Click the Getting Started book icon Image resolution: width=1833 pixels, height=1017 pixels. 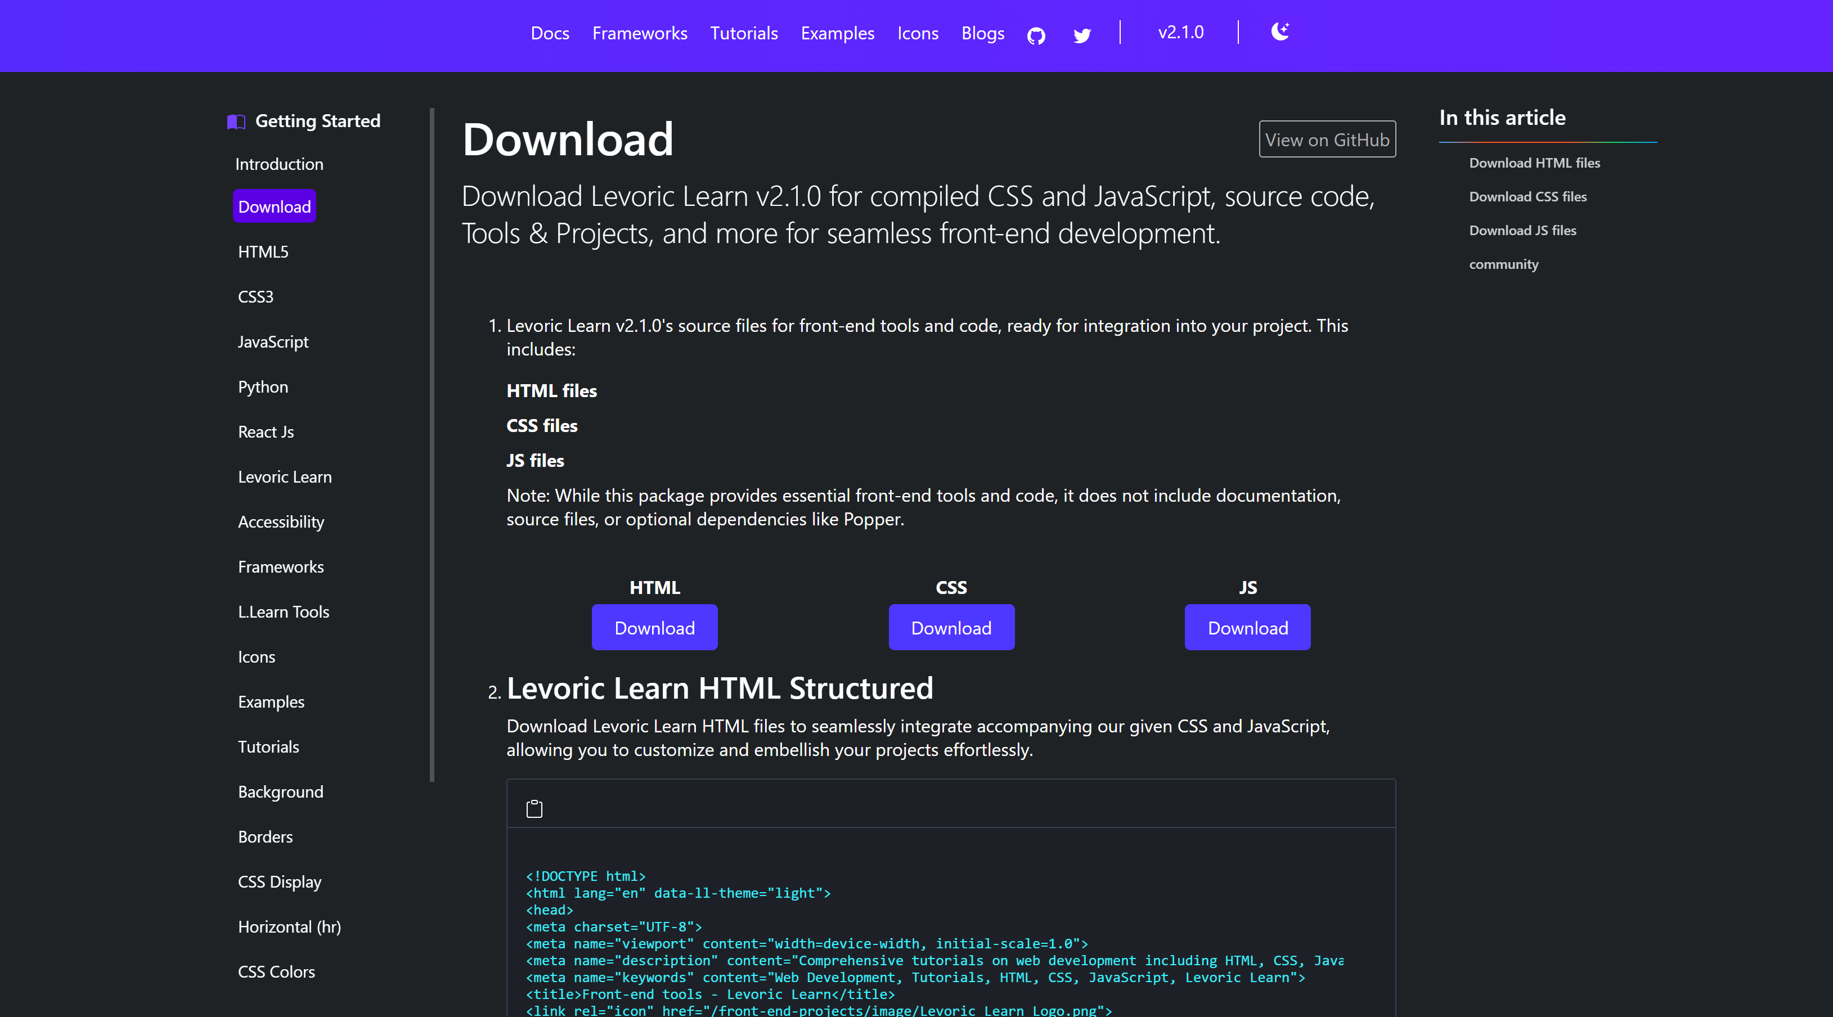coord(236,121)
